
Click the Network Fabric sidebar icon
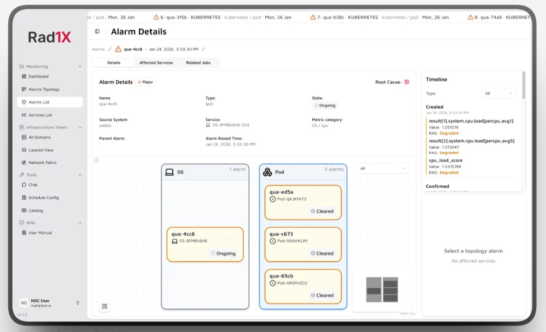coord(24,163)
